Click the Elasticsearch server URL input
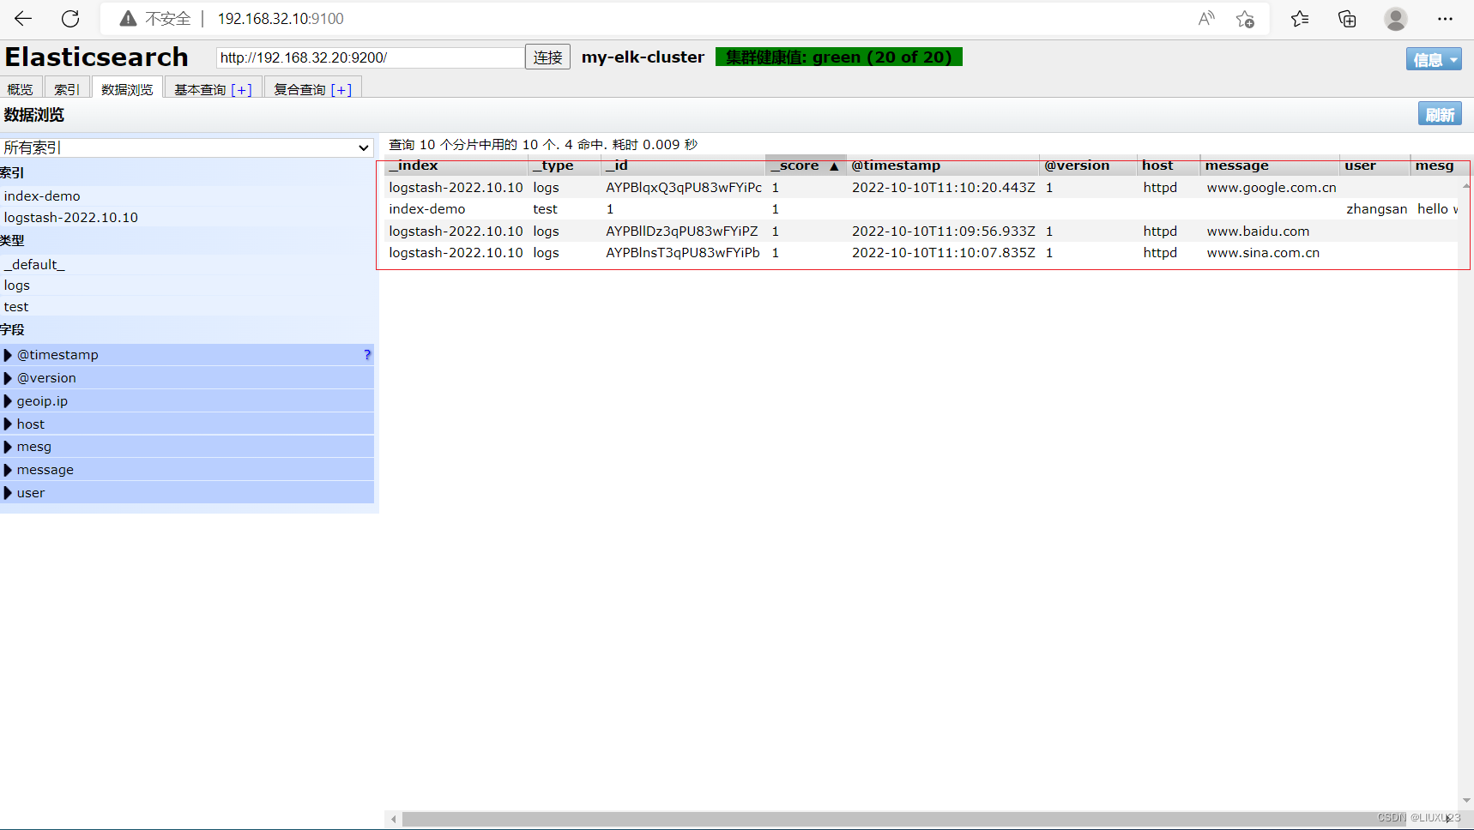This screenshot has height=830, width=1474. (x=370, y=57)
